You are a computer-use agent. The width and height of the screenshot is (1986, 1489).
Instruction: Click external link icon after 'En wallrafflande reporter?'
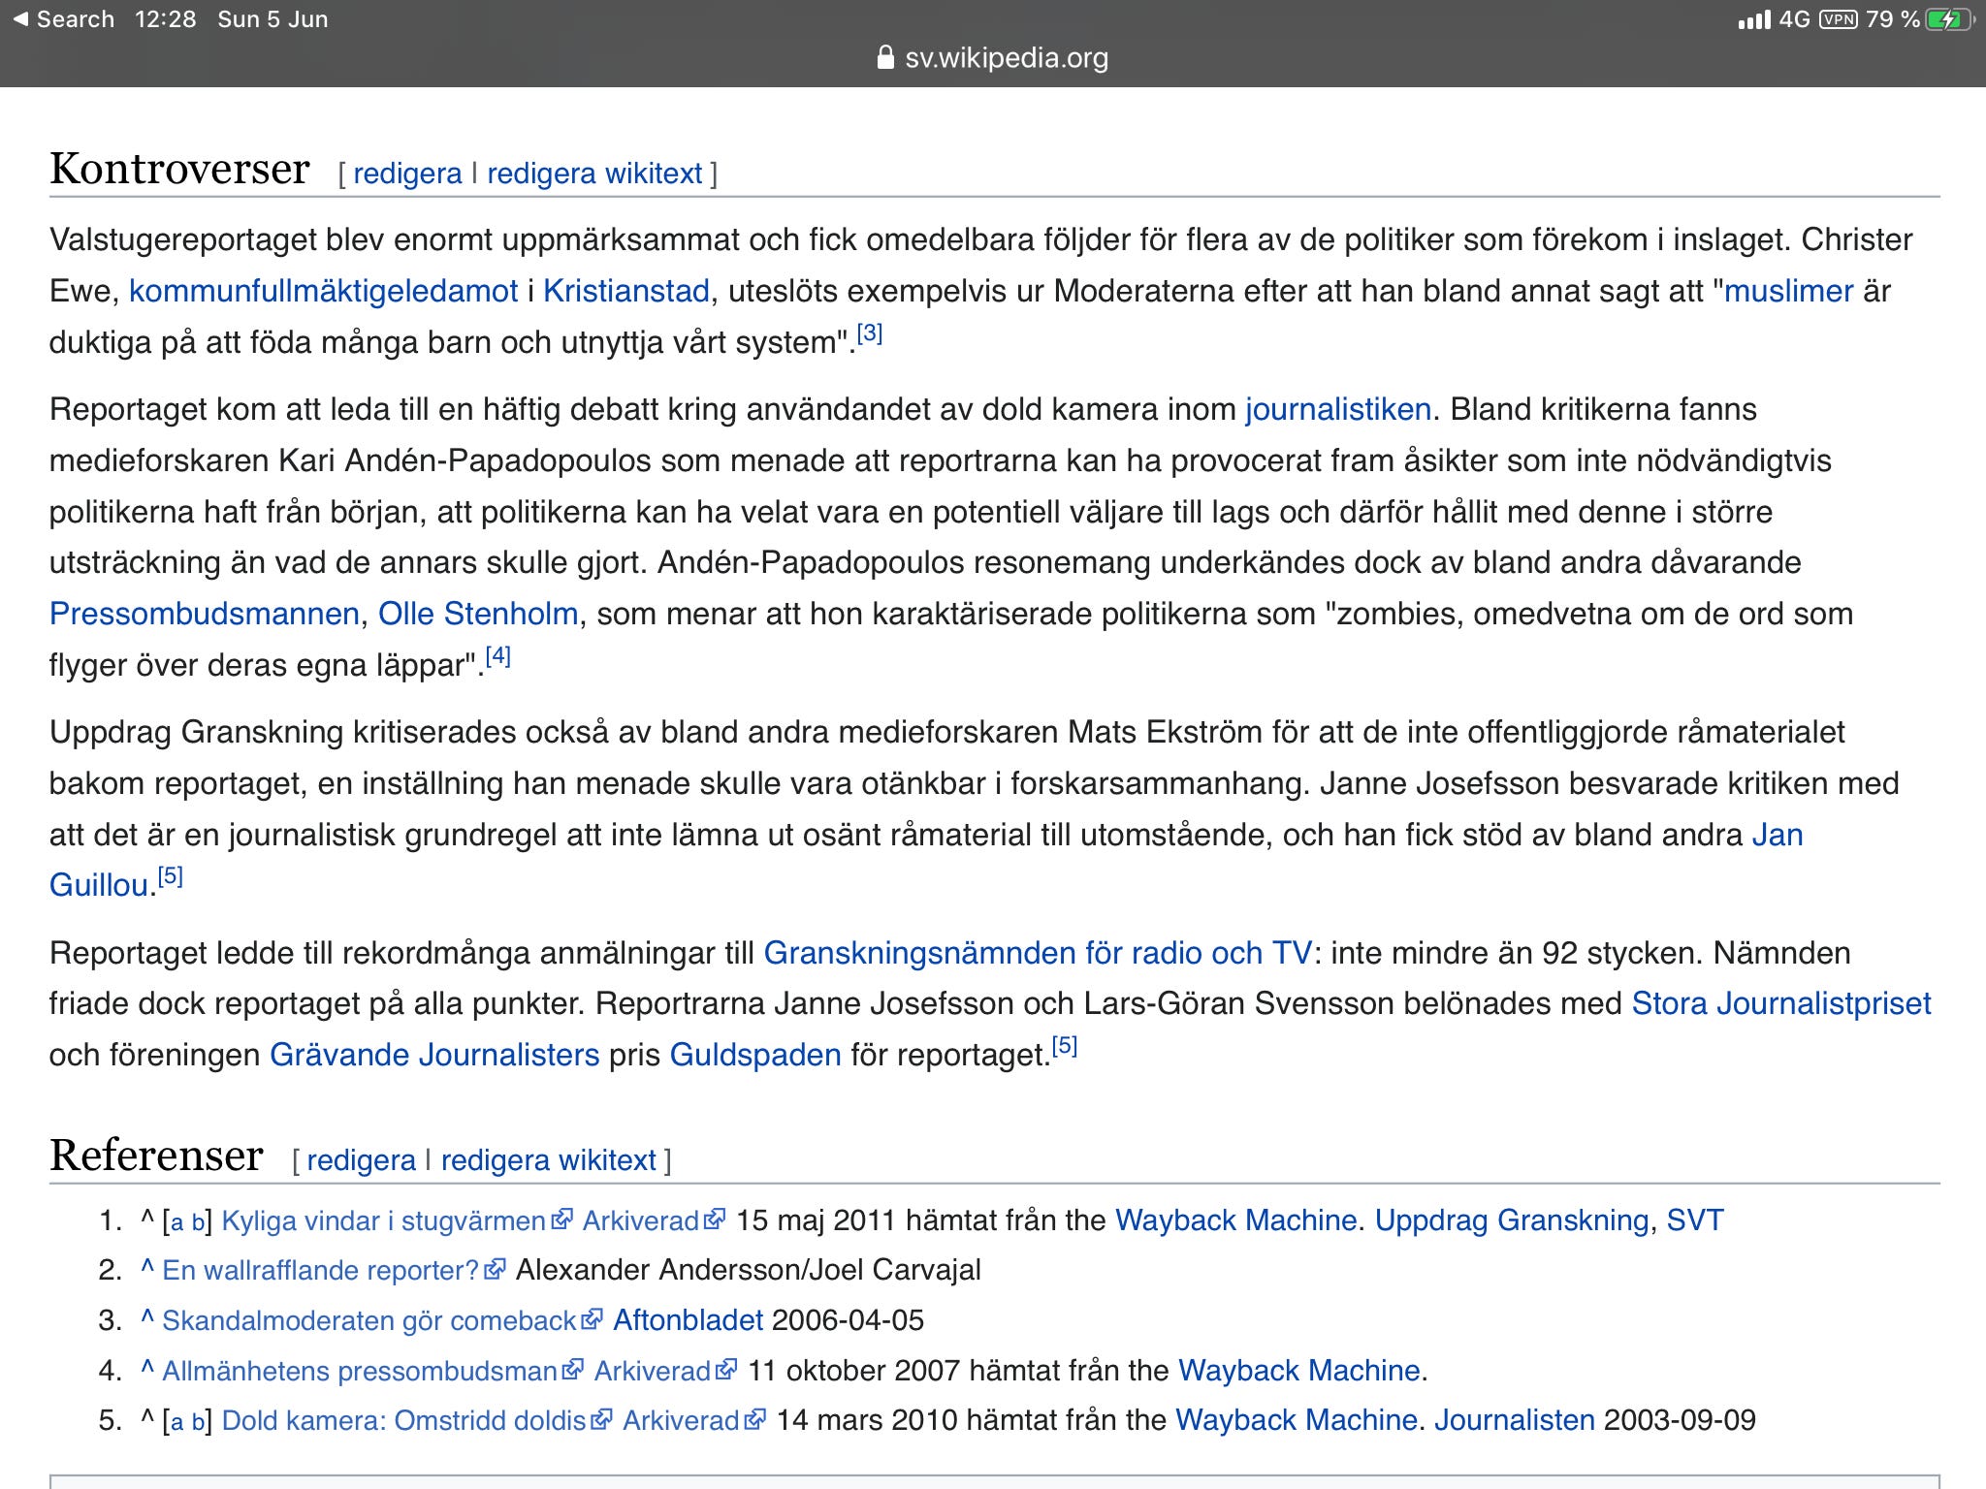[x=495, y=1270]
